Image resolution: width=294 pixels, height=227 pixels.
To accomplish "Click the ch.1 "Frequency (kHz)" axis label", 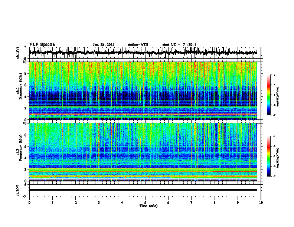I will 21,86.
